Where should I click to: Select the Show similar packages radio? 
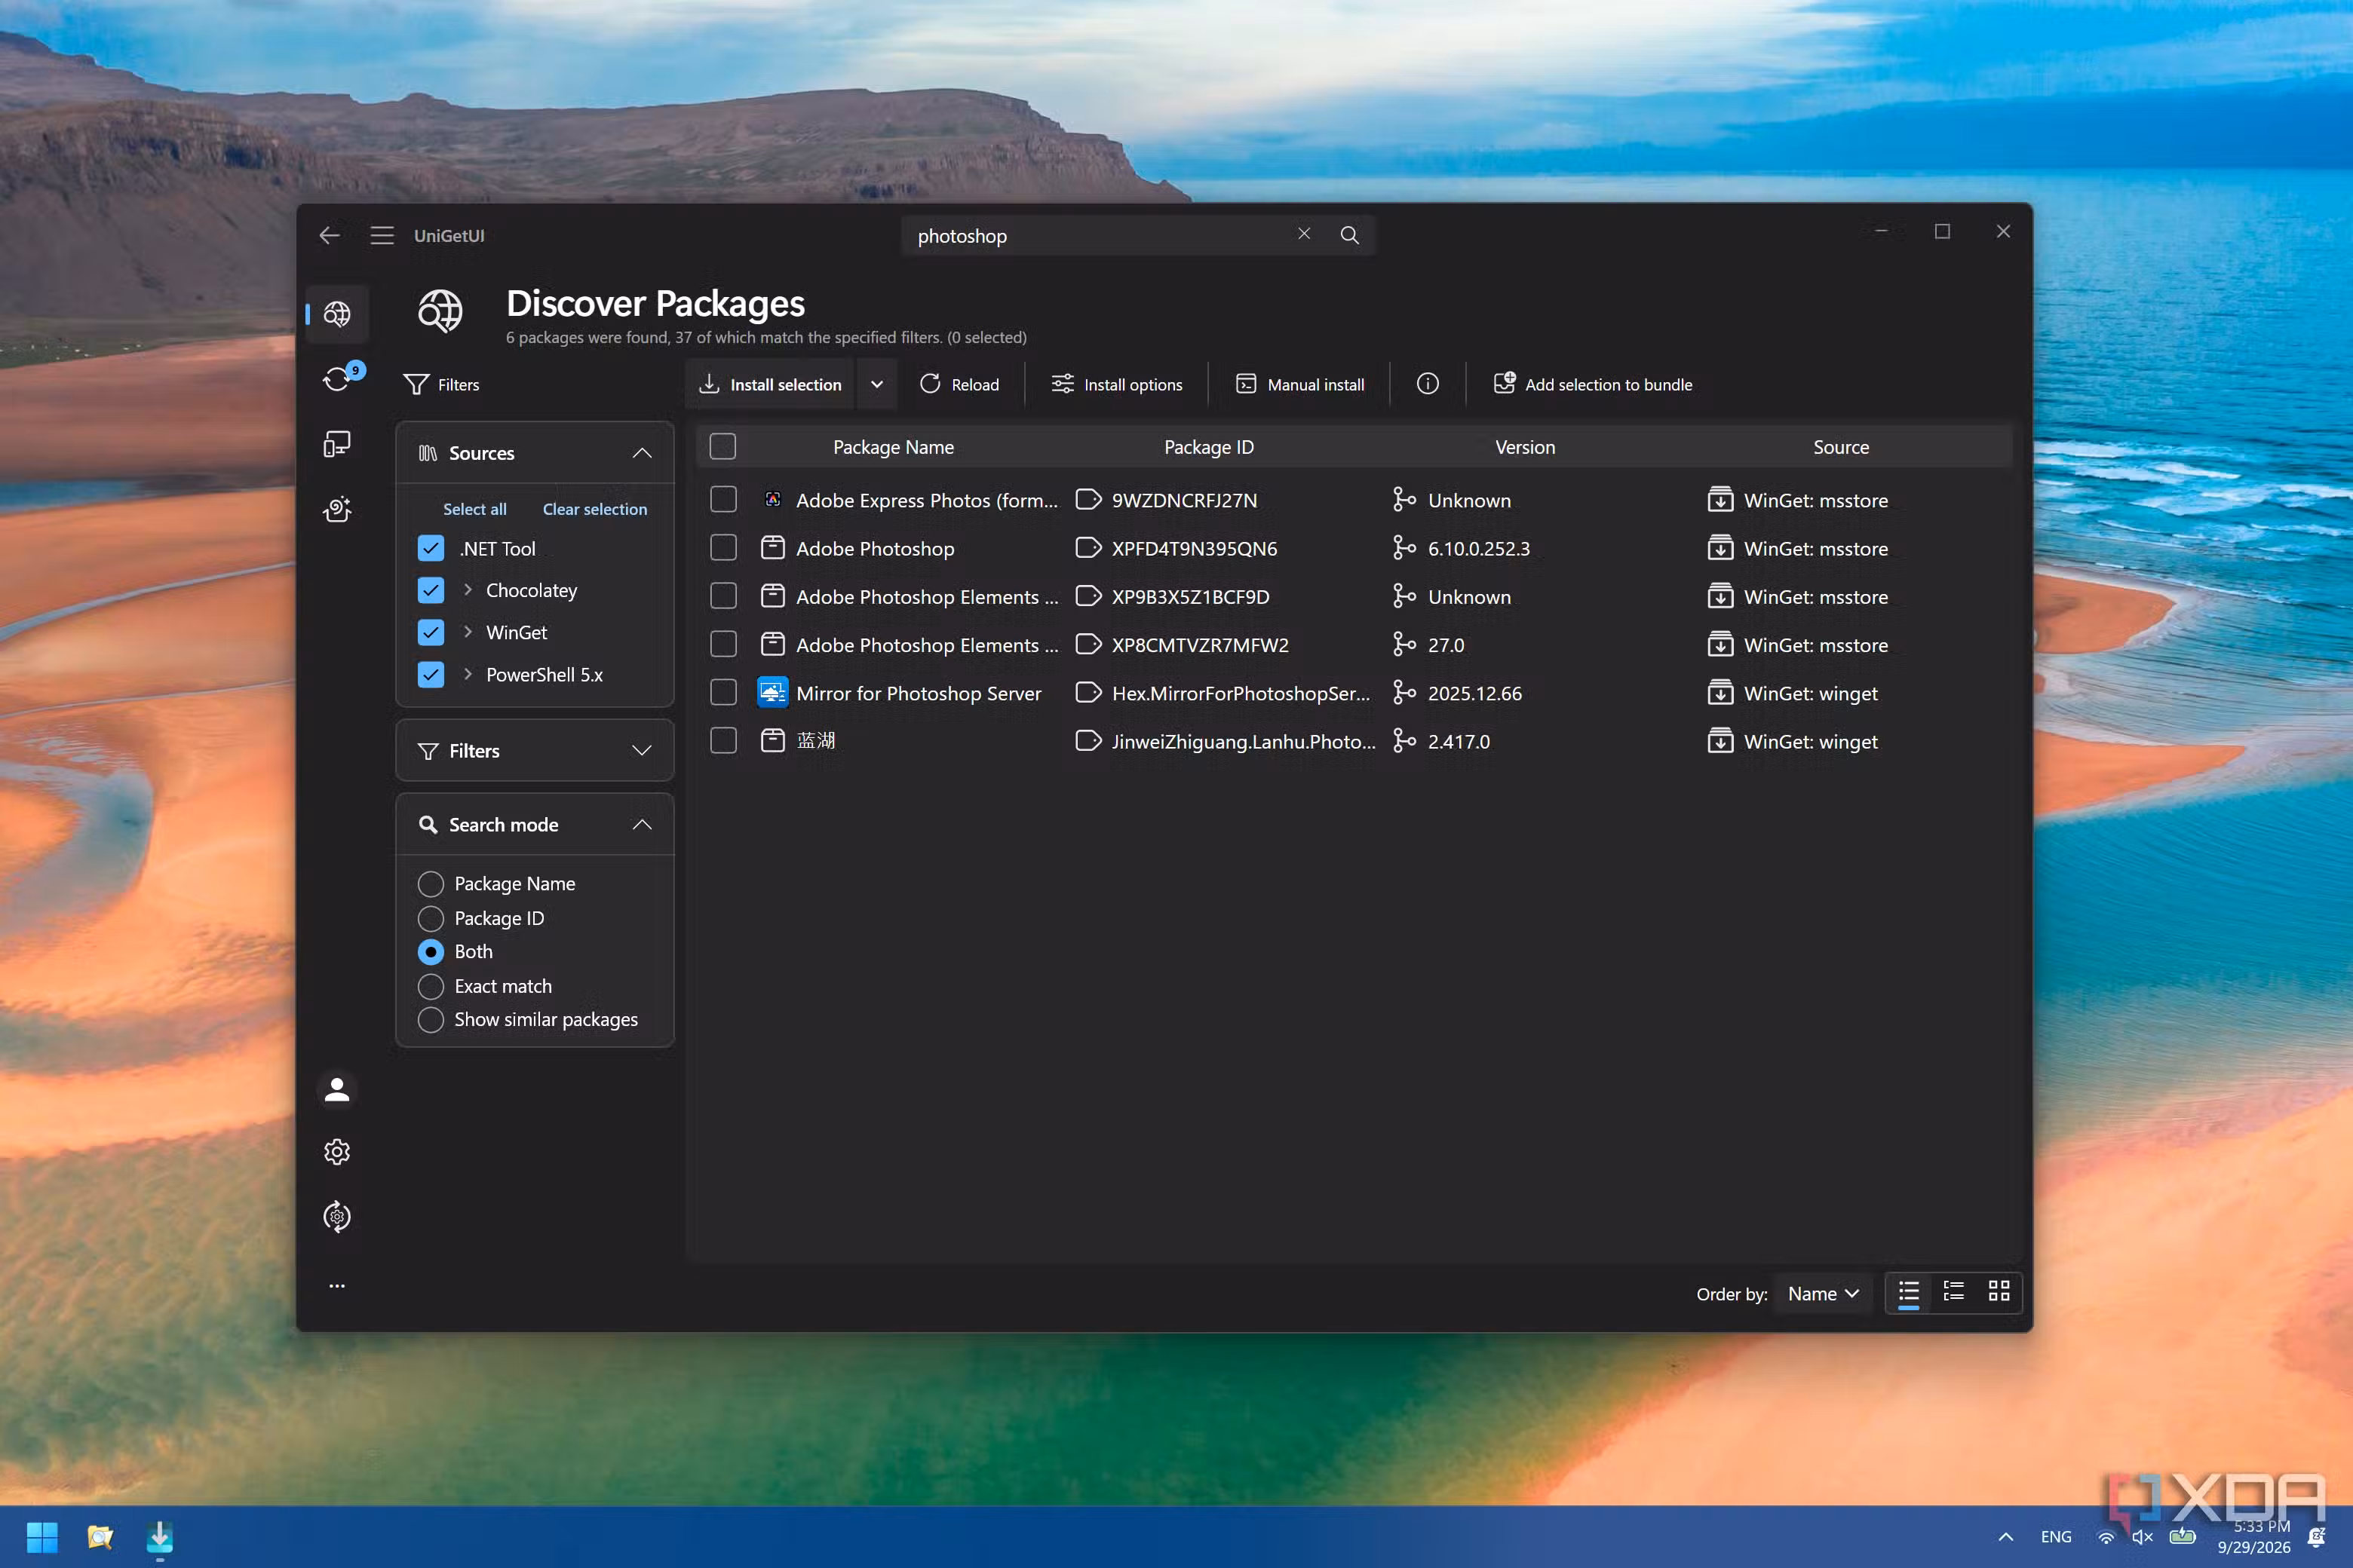coord(431,1019)
